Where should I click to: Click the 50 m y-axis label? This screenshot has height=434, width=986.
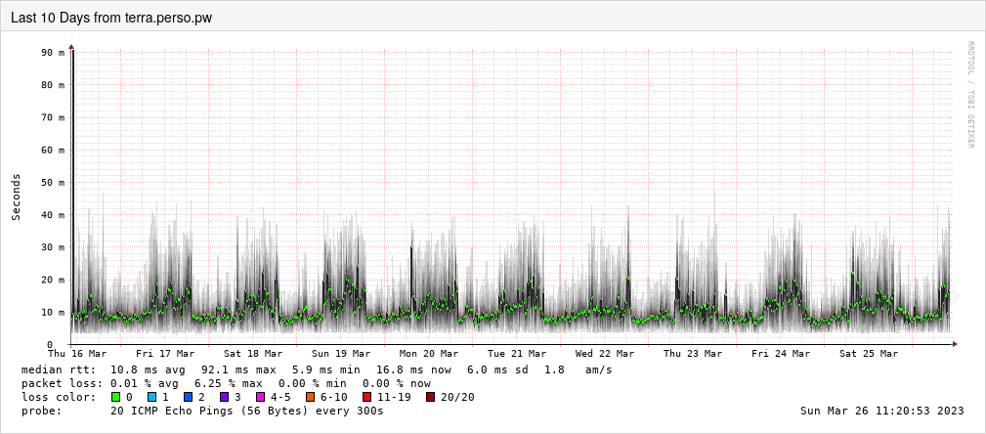(54, 183)
